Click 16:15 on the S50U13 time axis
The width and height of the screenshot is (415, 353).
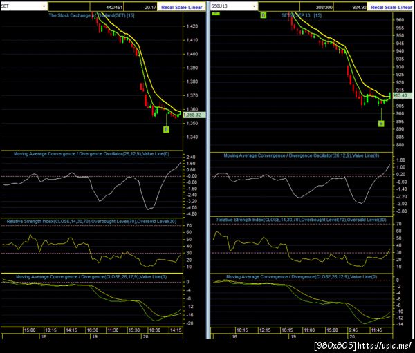(x=287, y=330)
